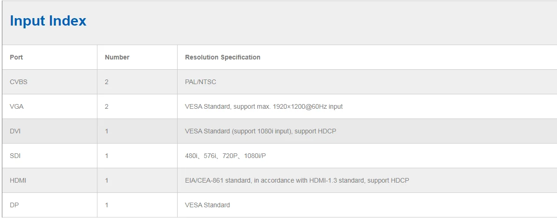
Task: Click the Input Index heading
Action: point(48,21)
